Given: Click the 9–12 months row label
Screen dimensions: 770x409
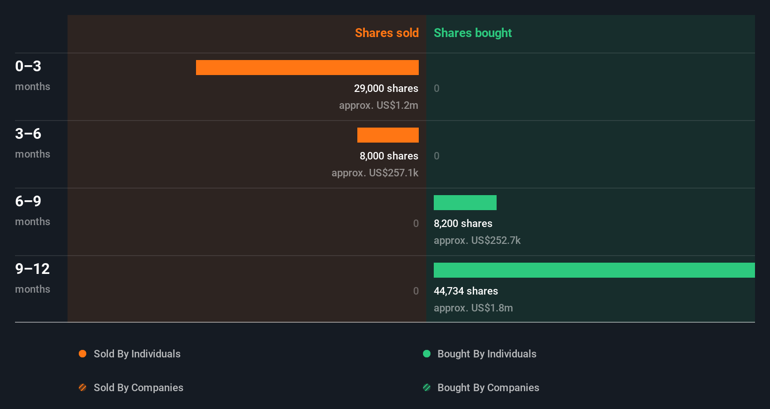Looking at the screenshot, I should pos(32,278).
